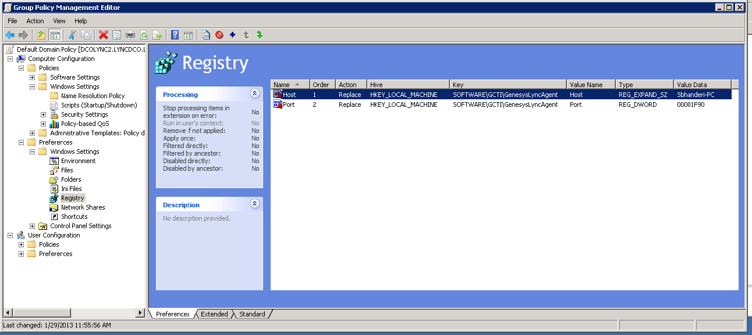Expand the Control Panel Settings node
Screen dimensions: 752x335
pos(33,226)
